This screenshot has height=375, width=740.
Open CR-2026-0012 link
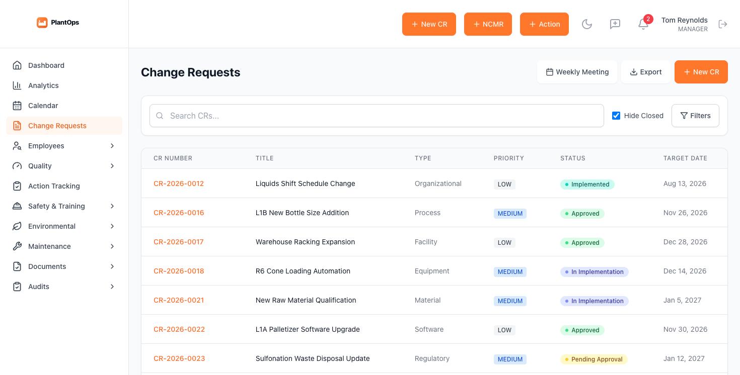point(179,183)
